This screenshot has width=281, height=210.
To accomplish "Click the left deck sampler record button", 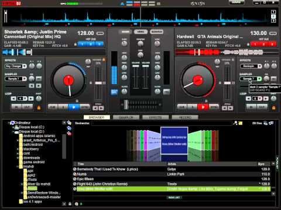I will [39, 79].
